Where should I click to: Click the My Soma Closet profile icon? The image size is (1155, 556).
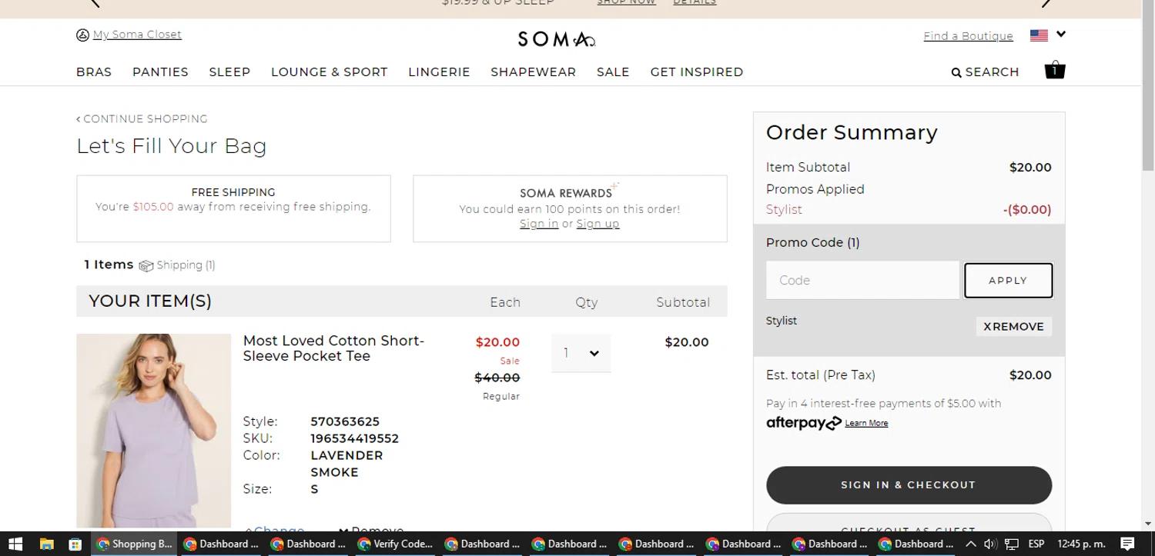tap(82, 35)
